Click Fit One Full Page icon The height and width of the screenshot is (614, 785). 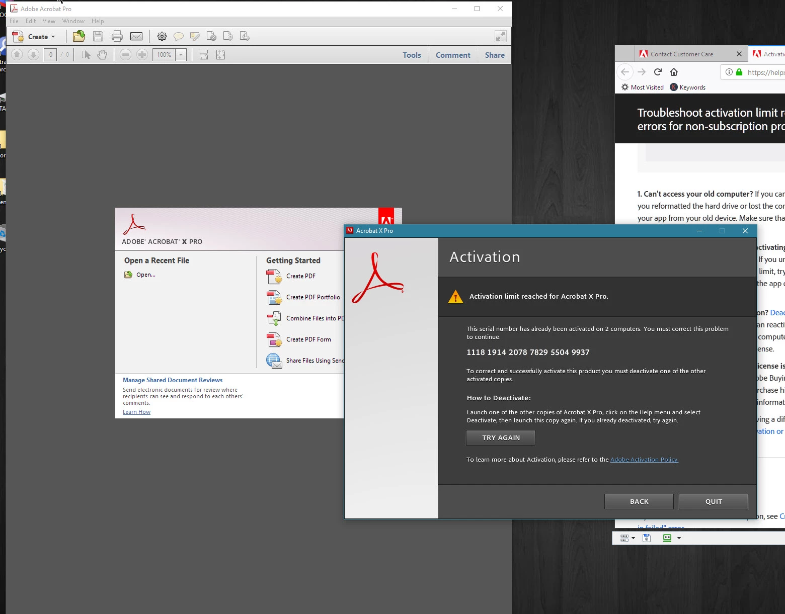tap(220, 55)
